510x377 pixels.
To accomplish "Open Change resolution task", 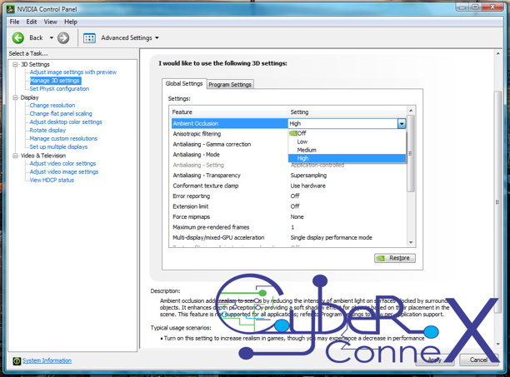I will [52, 105].
